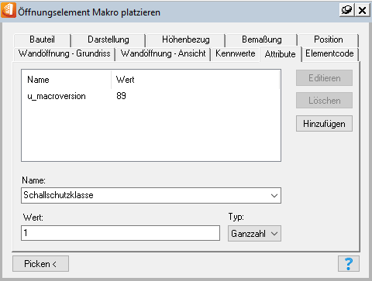The width and height of the screenshot is (372, 281).
Task: Click the orange application icon in title bar
Action: [x=9, y=11]
